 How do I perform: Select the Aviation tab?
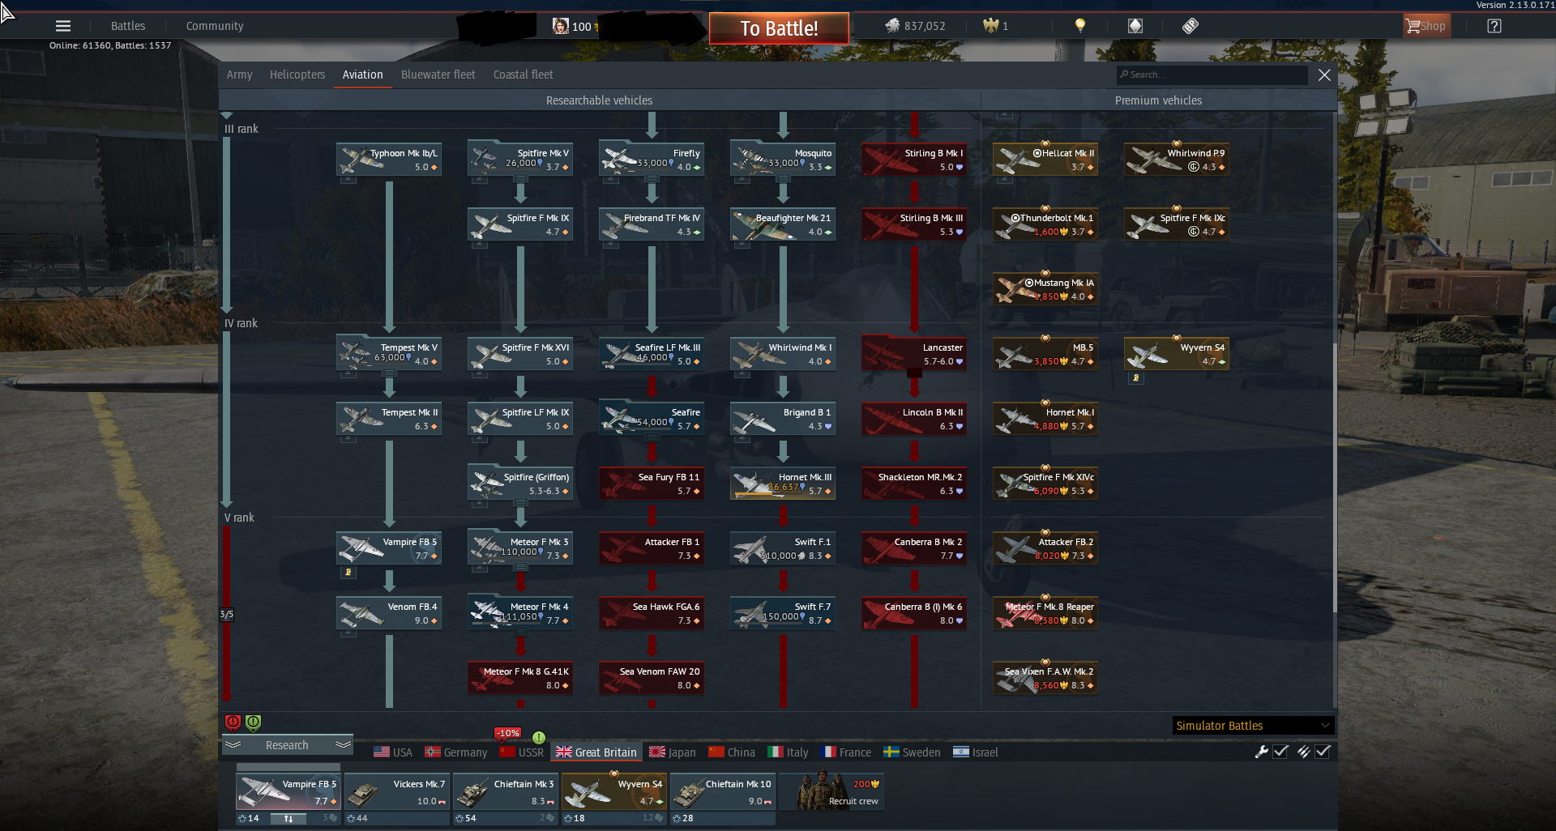[x=362, y=75]
